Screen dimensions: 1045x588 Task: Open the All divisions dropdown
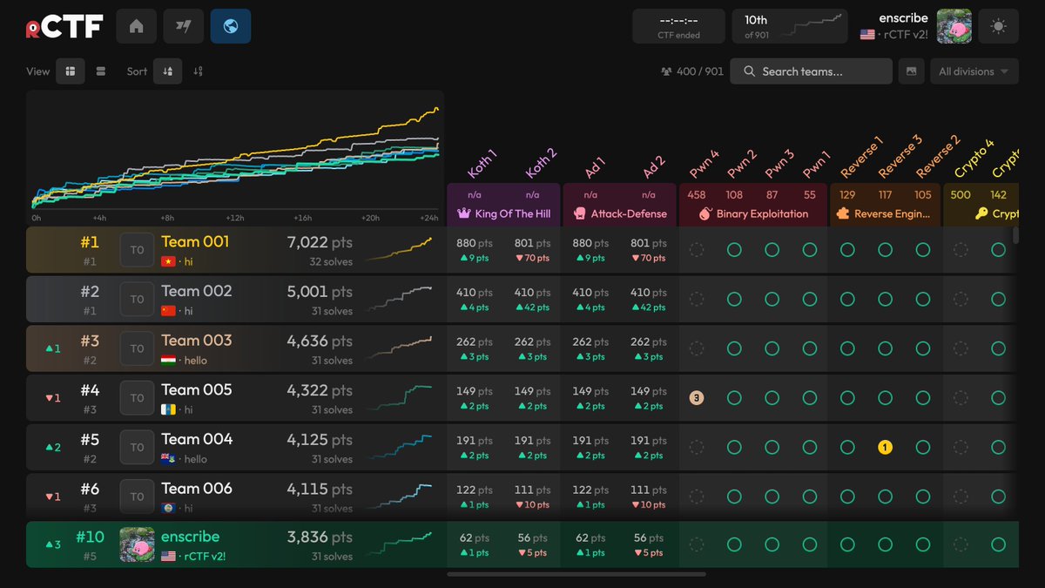coord(974,71)
